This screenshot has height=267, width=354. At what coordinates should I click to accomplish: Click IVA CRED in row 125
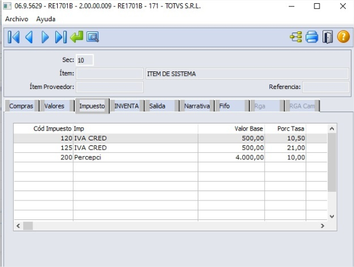(136, 148)
